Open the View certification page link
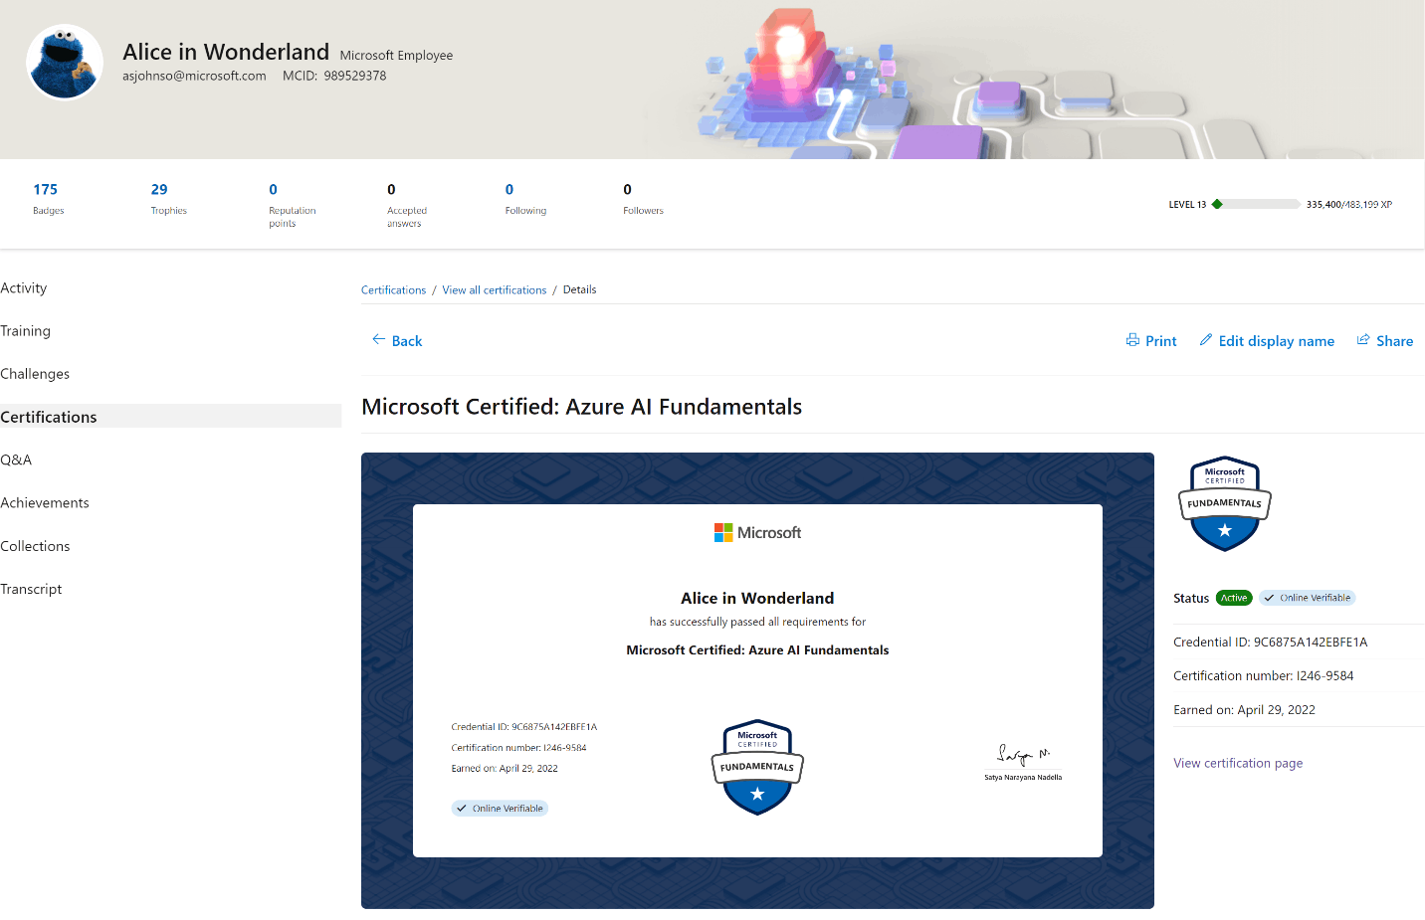The width and height of the screenshot is (1425, 920). [1238, 764]
